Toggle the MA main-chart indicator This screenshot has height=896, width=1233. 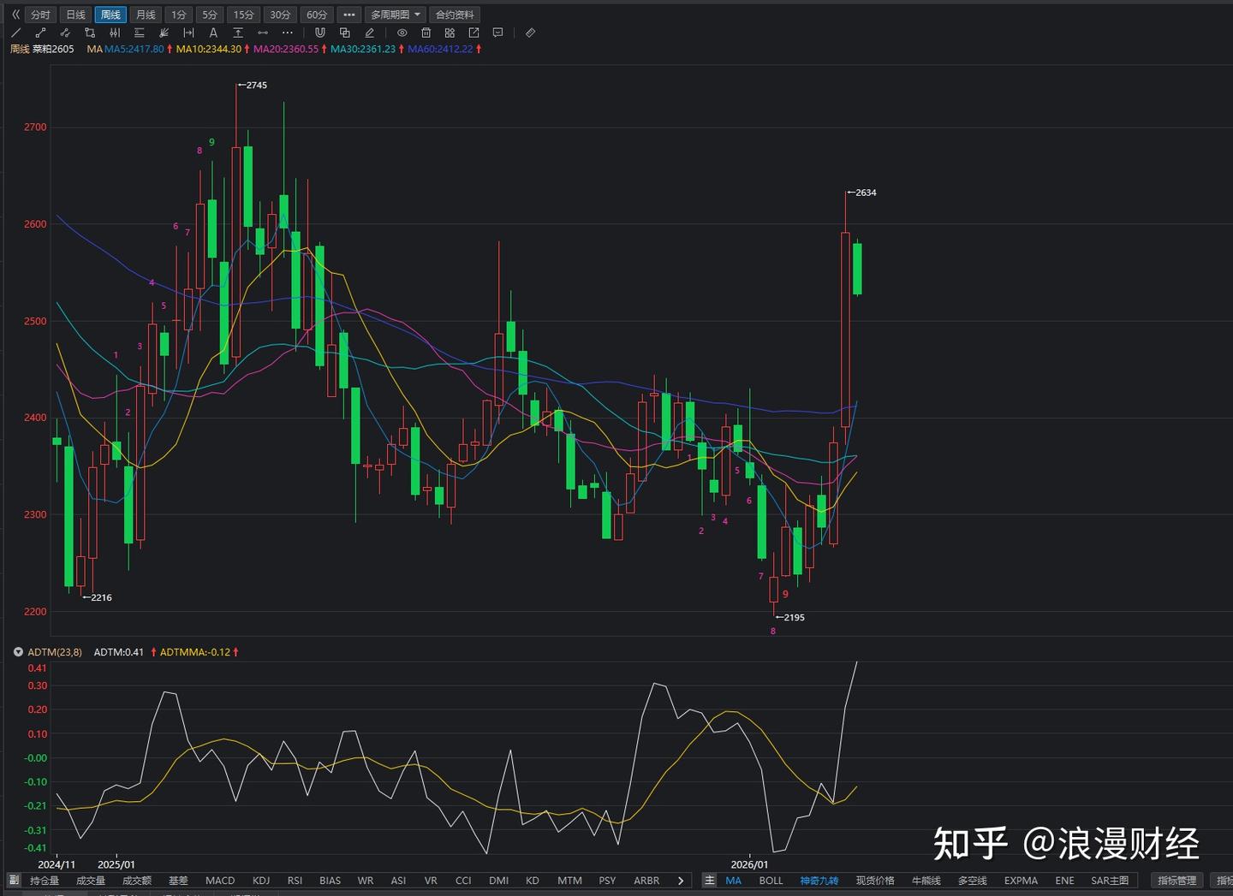tap(734, 881)
